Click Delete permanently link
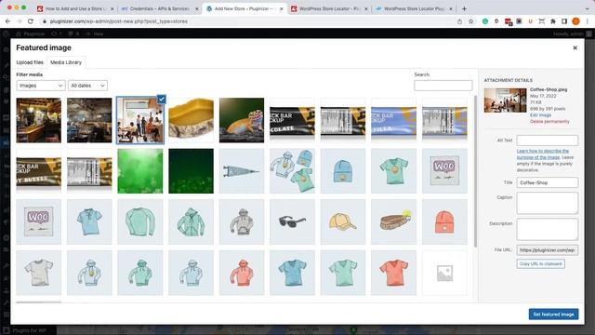Image resolution: width=595 pixels, height=335 pixels. 549,122
